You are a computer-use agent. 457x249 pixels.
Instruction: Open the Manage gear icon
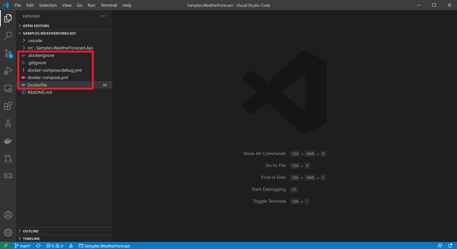8,232
